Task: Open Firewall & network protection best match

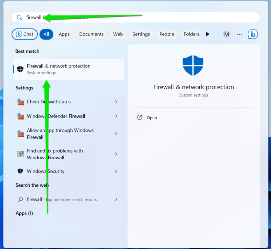Action: [x=68, y=69]
